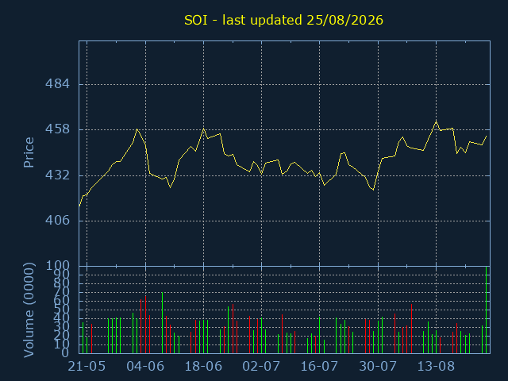
Task: Click the 02-07 date label
Action: (x=261, y=367)
